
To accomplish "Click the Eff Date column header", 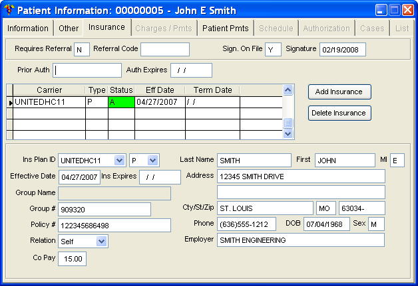I will [x=160, y=90].
